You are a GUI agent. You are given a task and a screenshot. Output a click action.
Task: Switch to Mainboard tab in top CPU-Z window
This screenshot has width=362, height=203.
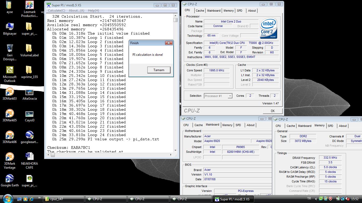214,11
